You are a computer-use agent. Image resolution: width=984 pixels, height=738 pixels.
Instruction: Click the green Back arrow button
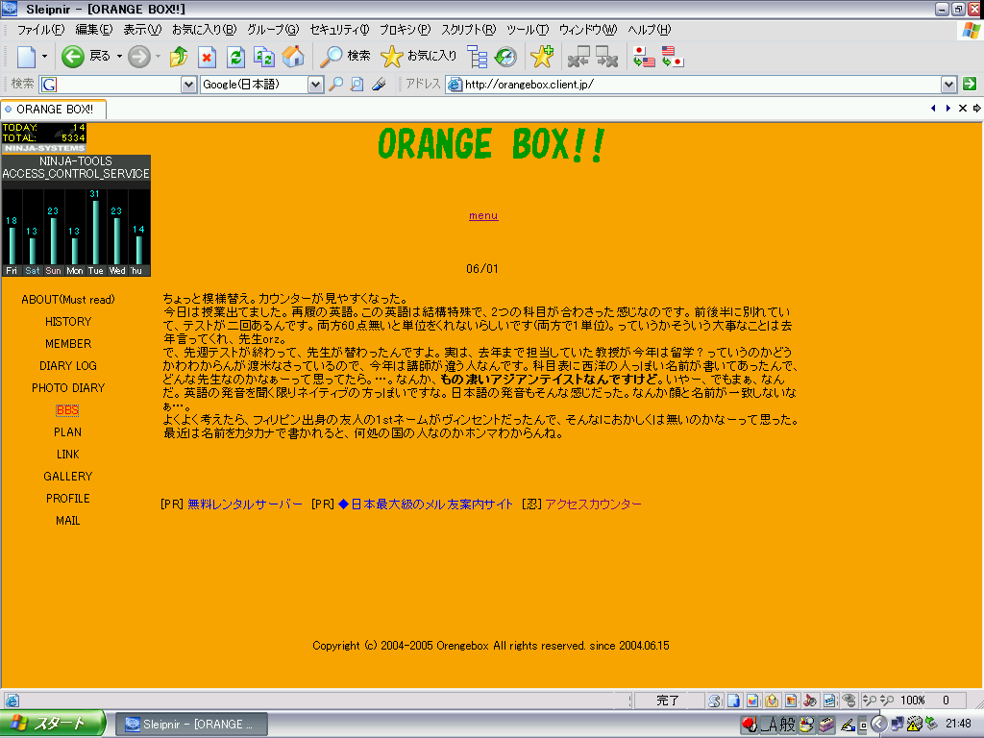coord(73,57)
